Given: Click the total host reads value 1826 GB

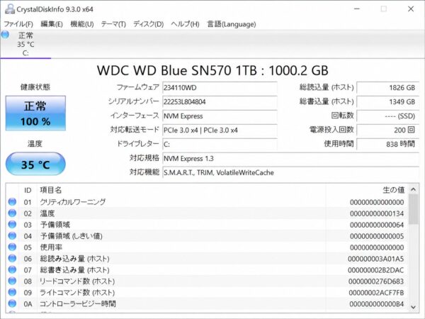Looking at the screenshot, I should (388, 88).
